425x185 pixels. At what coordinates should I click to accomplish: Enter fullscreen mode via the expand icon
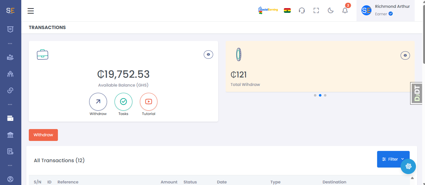316,11
